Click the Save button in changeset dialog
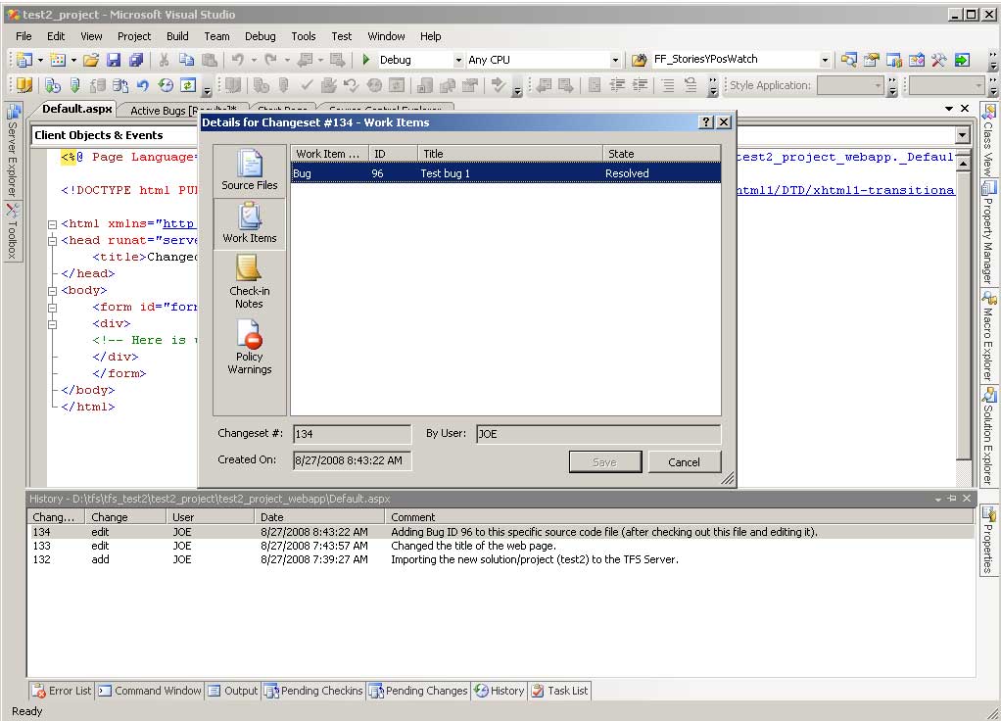The height and width of the screenshot is (721, 1001). (x=604, y=461)
